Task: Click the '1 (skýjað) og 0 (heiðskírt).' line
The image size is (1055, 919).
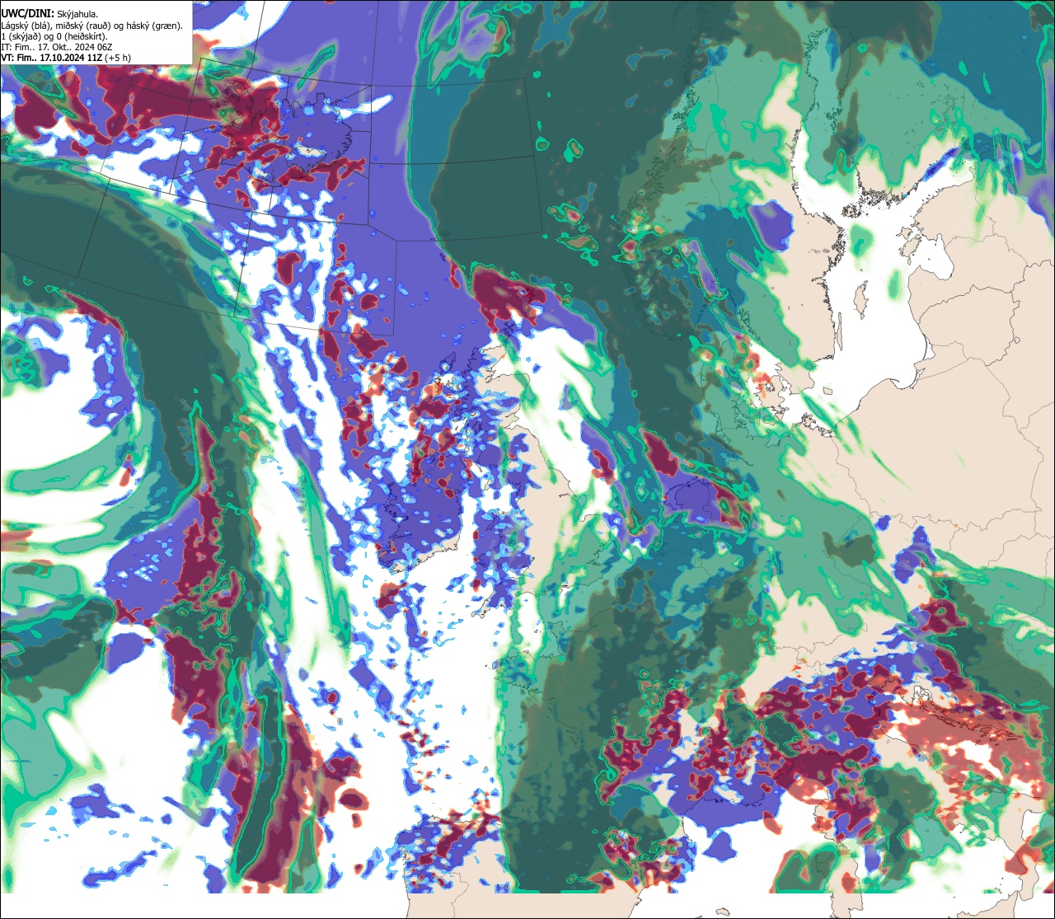Action: tap(54, 36)
